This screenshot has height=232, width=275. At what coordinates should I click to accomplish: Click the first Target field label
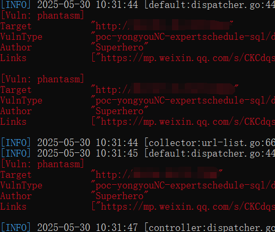point(16,27)
